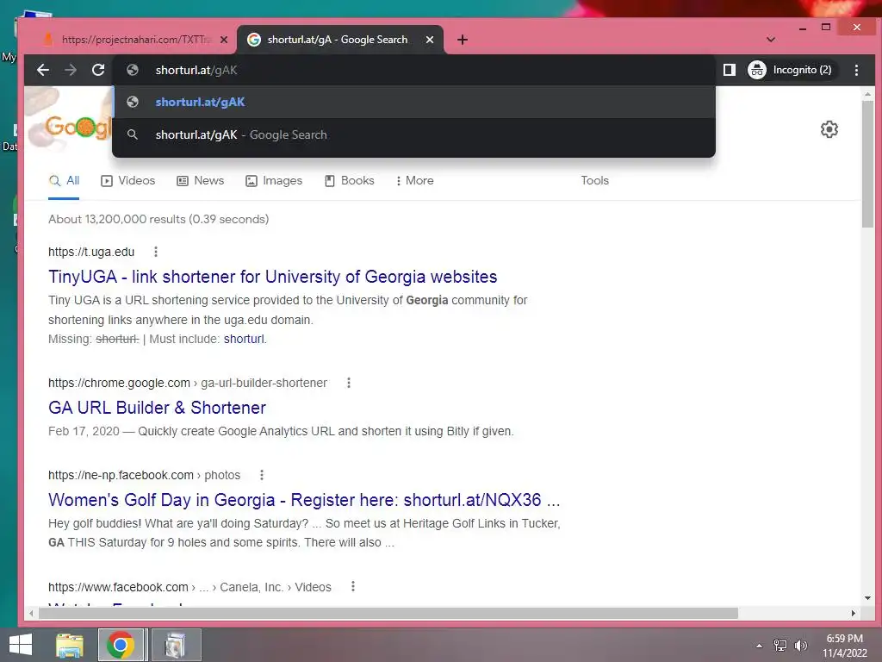The height and width of the screenshot is (662, 882).
Task: Select the shorturl.at/gA - Google Search tab
Action: point(338,40)
